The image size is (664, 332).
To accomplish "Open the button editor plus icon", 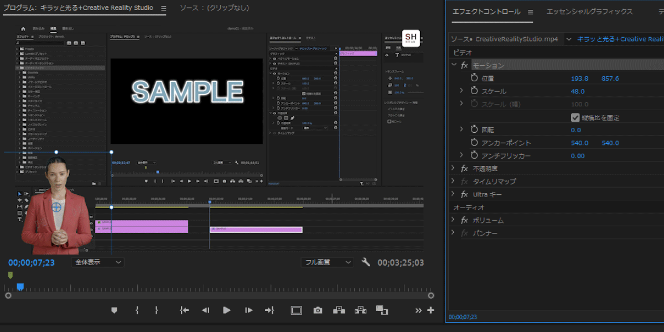I will 430,310.
